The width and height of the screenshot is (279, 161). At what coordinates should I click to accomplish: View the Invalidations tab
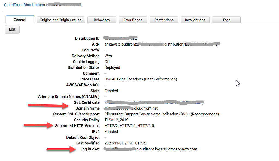point(195,20)
